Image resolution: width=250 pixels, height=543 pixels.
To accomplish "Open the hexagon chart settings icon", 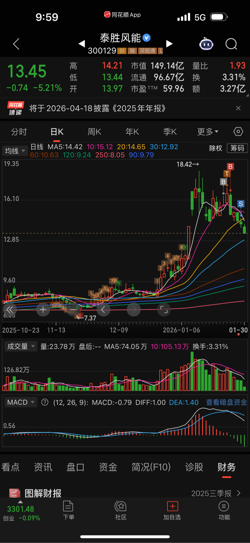I will (238, 131).
